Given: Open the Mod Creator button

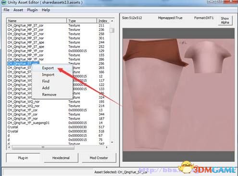Looking at the screenshot, I should [99, 158].
